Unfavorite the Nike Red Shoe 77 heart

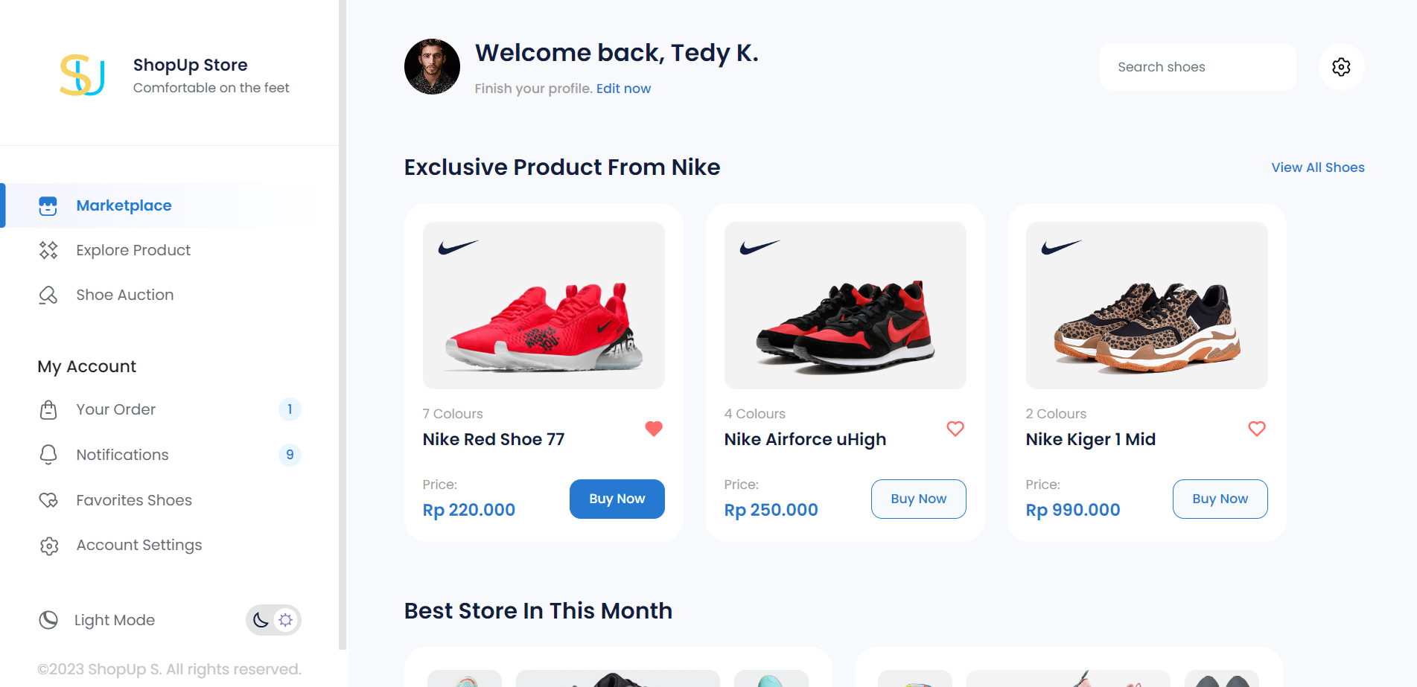pos(654,429)
